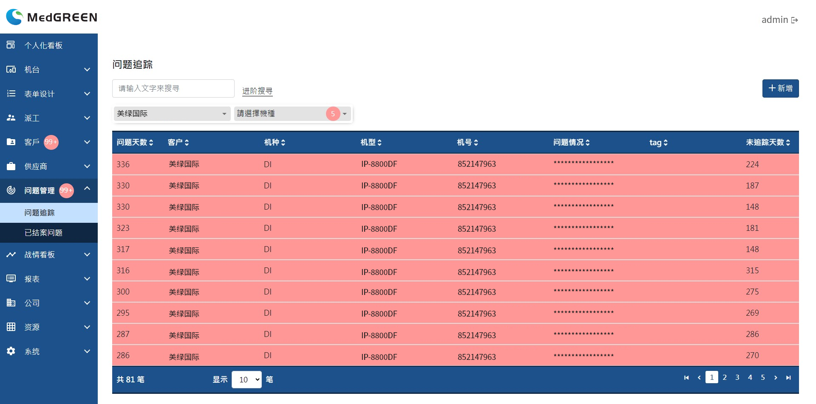Go to page 3 of results
This screenshot has height=404, width=816.
coord(737,377)
